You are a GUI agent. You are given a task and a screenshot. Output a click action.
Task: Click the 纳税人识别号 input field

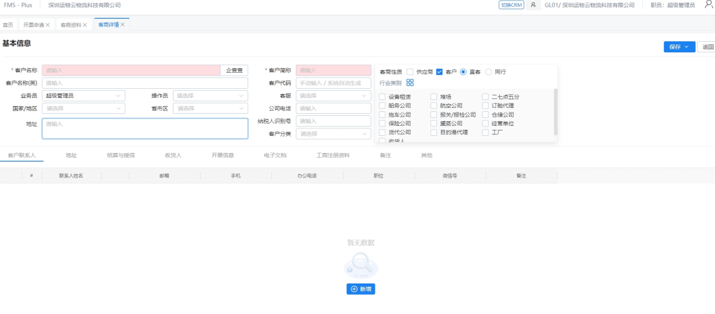tap(334, 121)
